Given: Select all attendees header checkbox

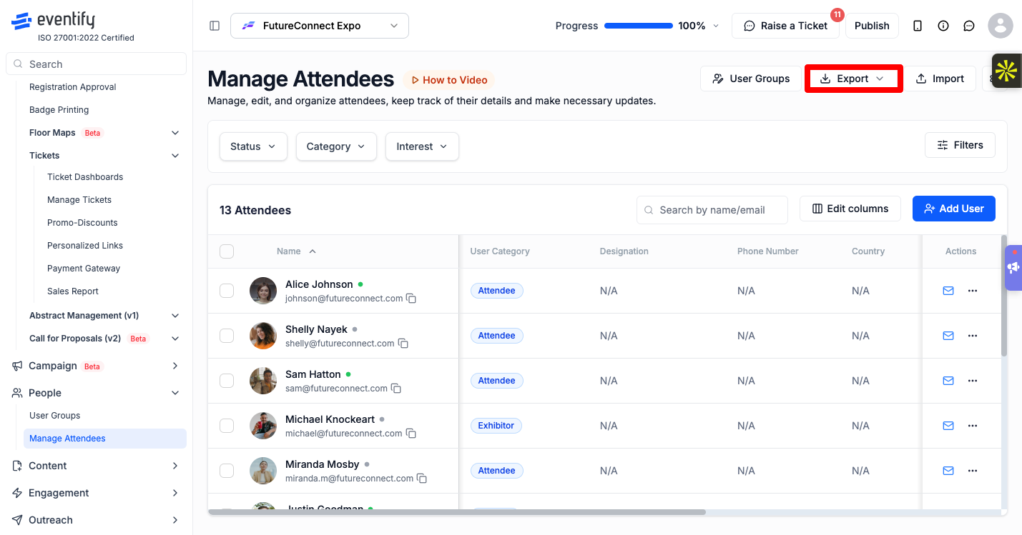Looking at the screenshot, I should [x=227, y=251].
